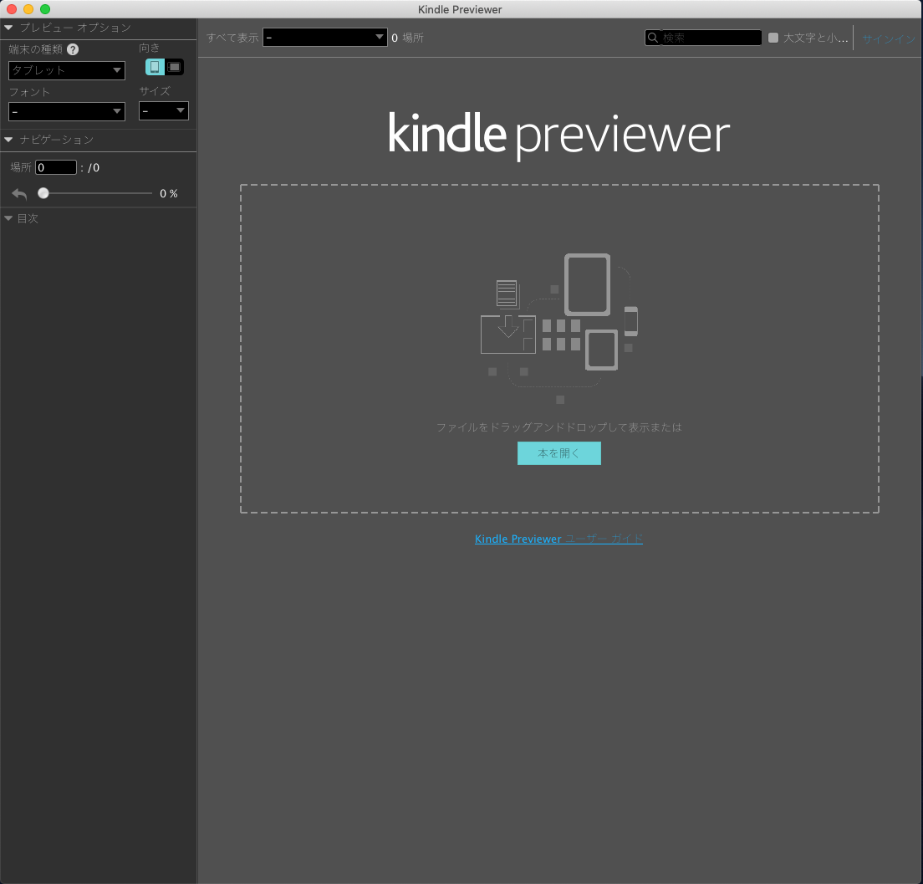Viewport: 923px width, 884px height.
Task: Click the 場所 location input field
Action: click(56, 167)
